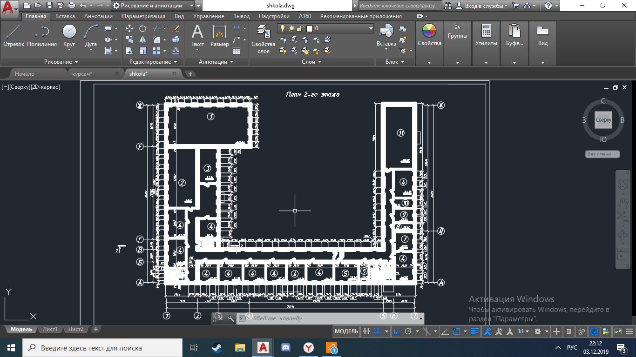Open the layer selection dropdown

(371, 28)
